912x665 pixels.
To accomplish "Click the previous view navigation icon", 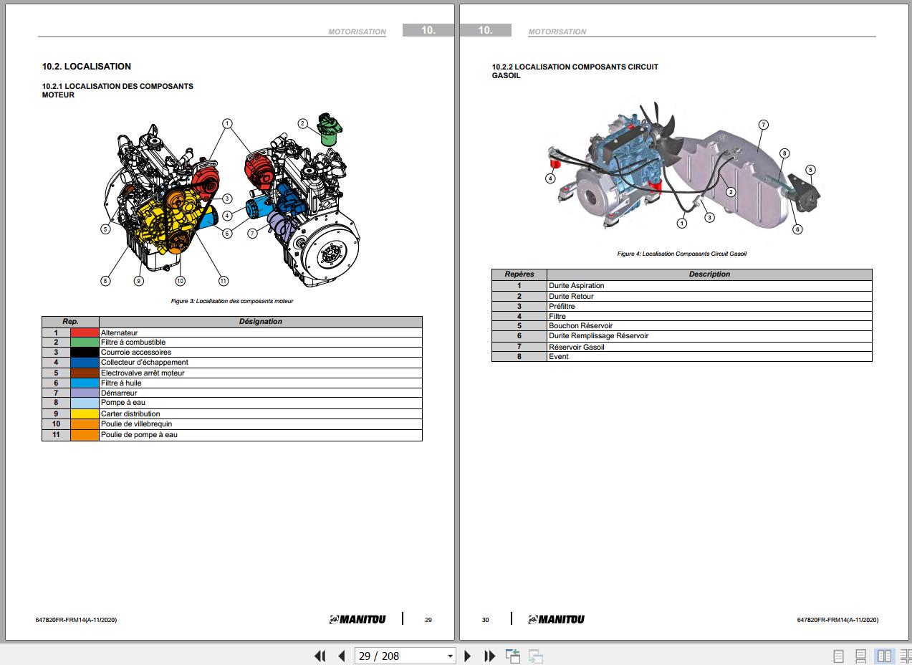I will pyautogui.click(x=512, y=656).
